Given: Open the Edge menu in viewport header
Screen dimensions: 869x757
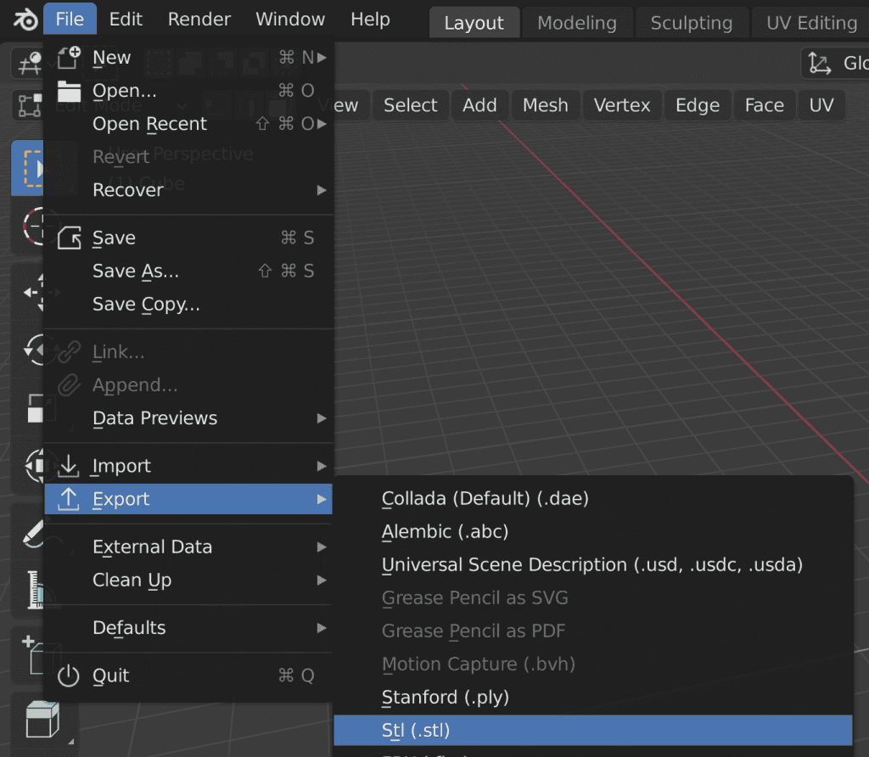Looking at the screenshot, I should [698, 105].
